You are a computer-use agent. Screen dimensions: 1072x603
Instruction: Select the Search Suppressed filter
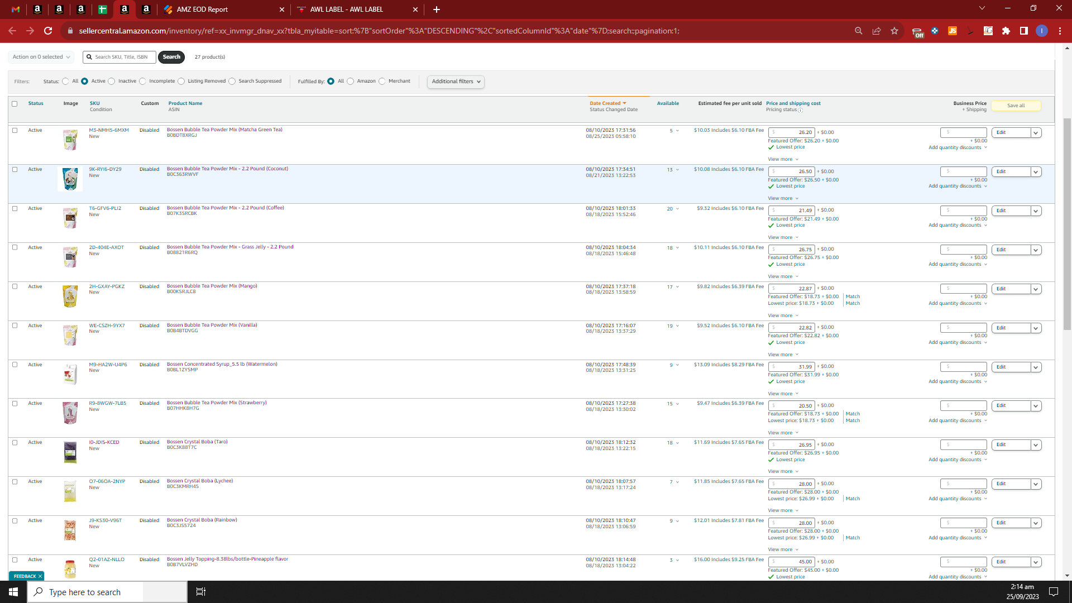[x=232, y=82]
